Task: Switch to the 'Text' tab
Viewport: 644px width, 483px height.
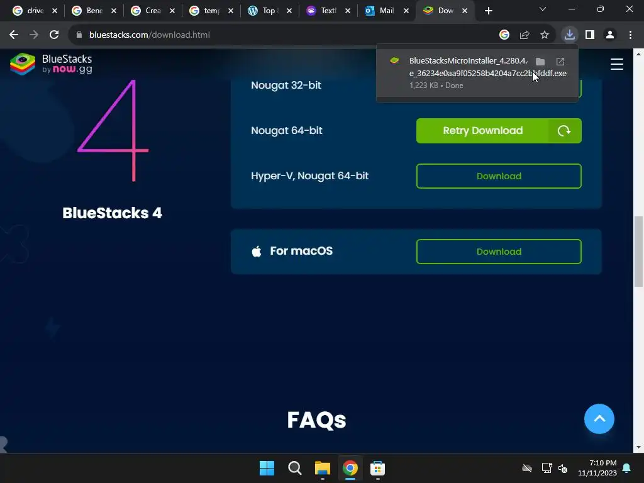Action: [x=323, y=11]
